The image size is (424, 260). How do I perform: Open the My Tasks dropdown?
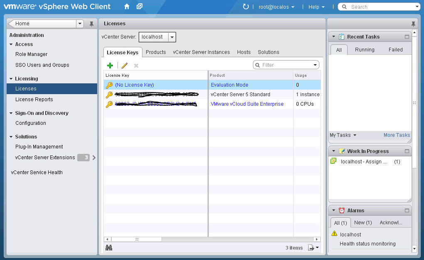pyautogui.click(x=343, y=135)
